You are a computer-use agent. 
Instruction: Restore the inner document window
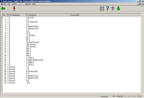coord(140,4)
